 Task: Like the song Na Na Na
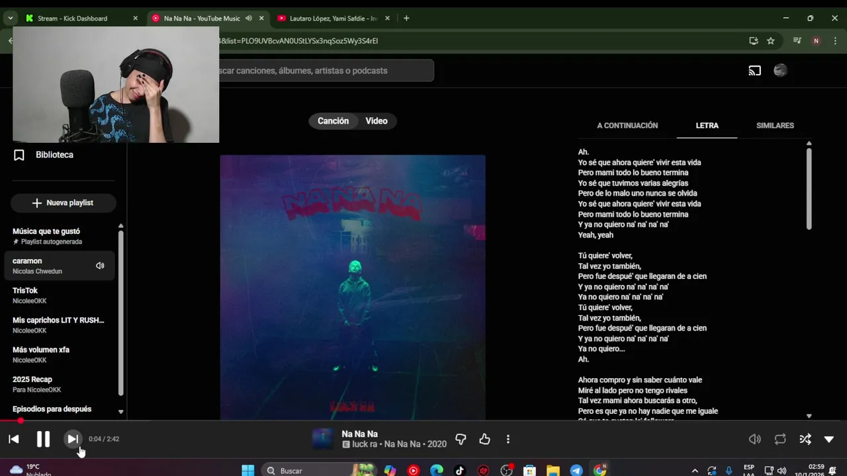(484, 439)
